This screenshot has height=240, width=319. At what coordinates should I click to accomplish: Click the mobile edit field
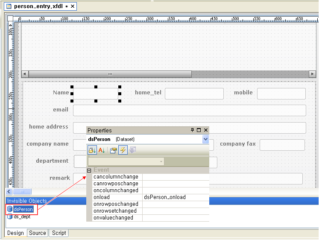coord(281,94)
